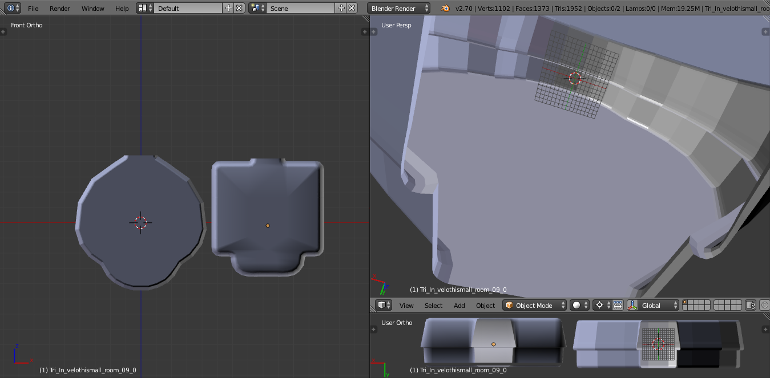Expand properties region in bottom User Ortho view
770x378 pixels.
(765, 330)
